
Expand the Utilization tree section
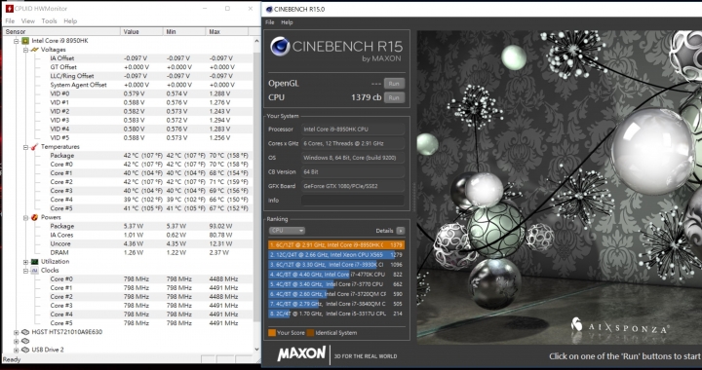(25, 262)
